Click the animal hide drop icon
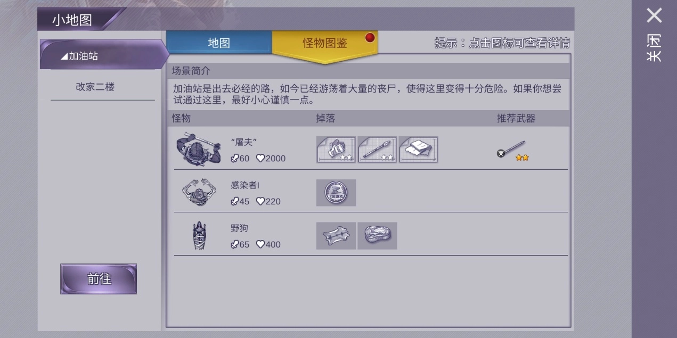The width and height of the screenshot is (677, 338). pos(336,236)
